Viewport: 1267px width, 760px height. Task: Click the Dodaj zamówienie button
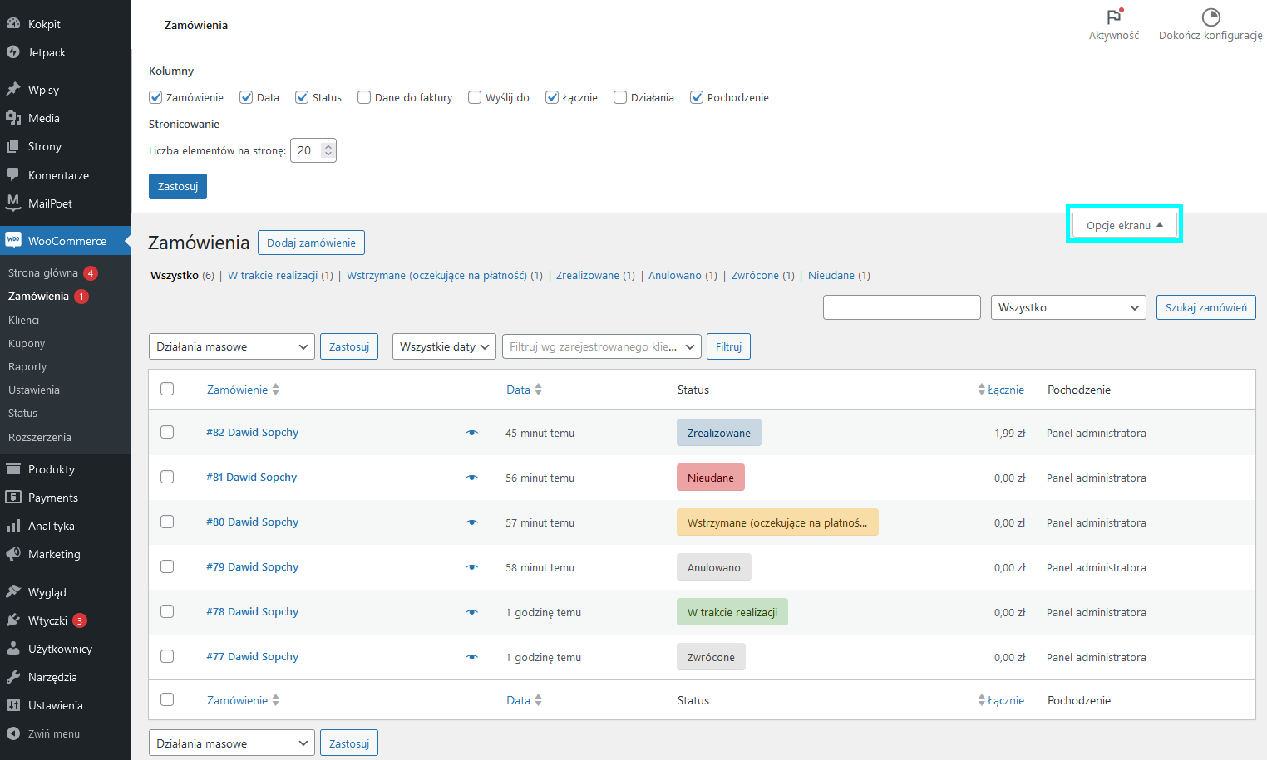click(x=311, y=243)
